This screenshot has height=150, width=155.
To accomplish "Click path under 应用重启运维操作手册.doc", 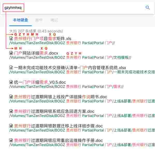I will pos(82,145).
